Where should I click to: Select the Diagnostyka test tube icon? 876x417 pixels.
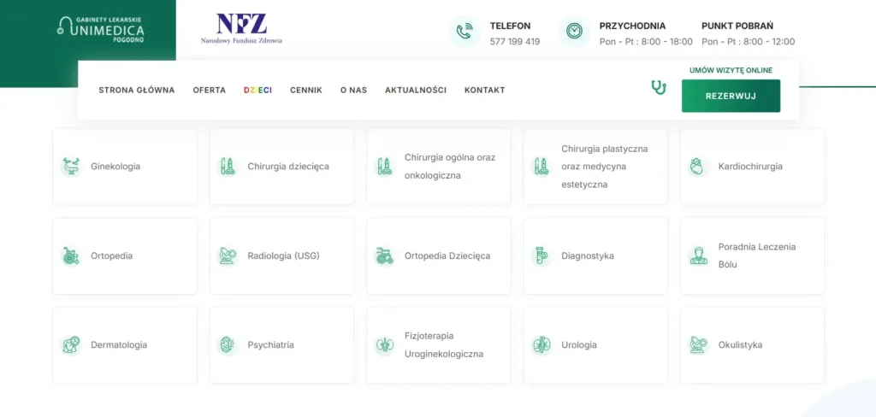coord(541,255)
